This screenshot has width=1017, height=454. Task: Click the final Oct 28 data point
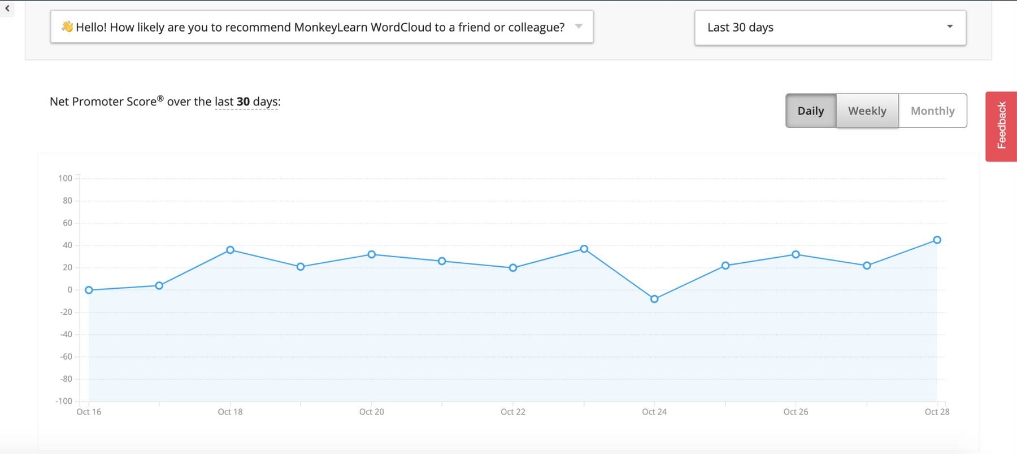point(937,240)
